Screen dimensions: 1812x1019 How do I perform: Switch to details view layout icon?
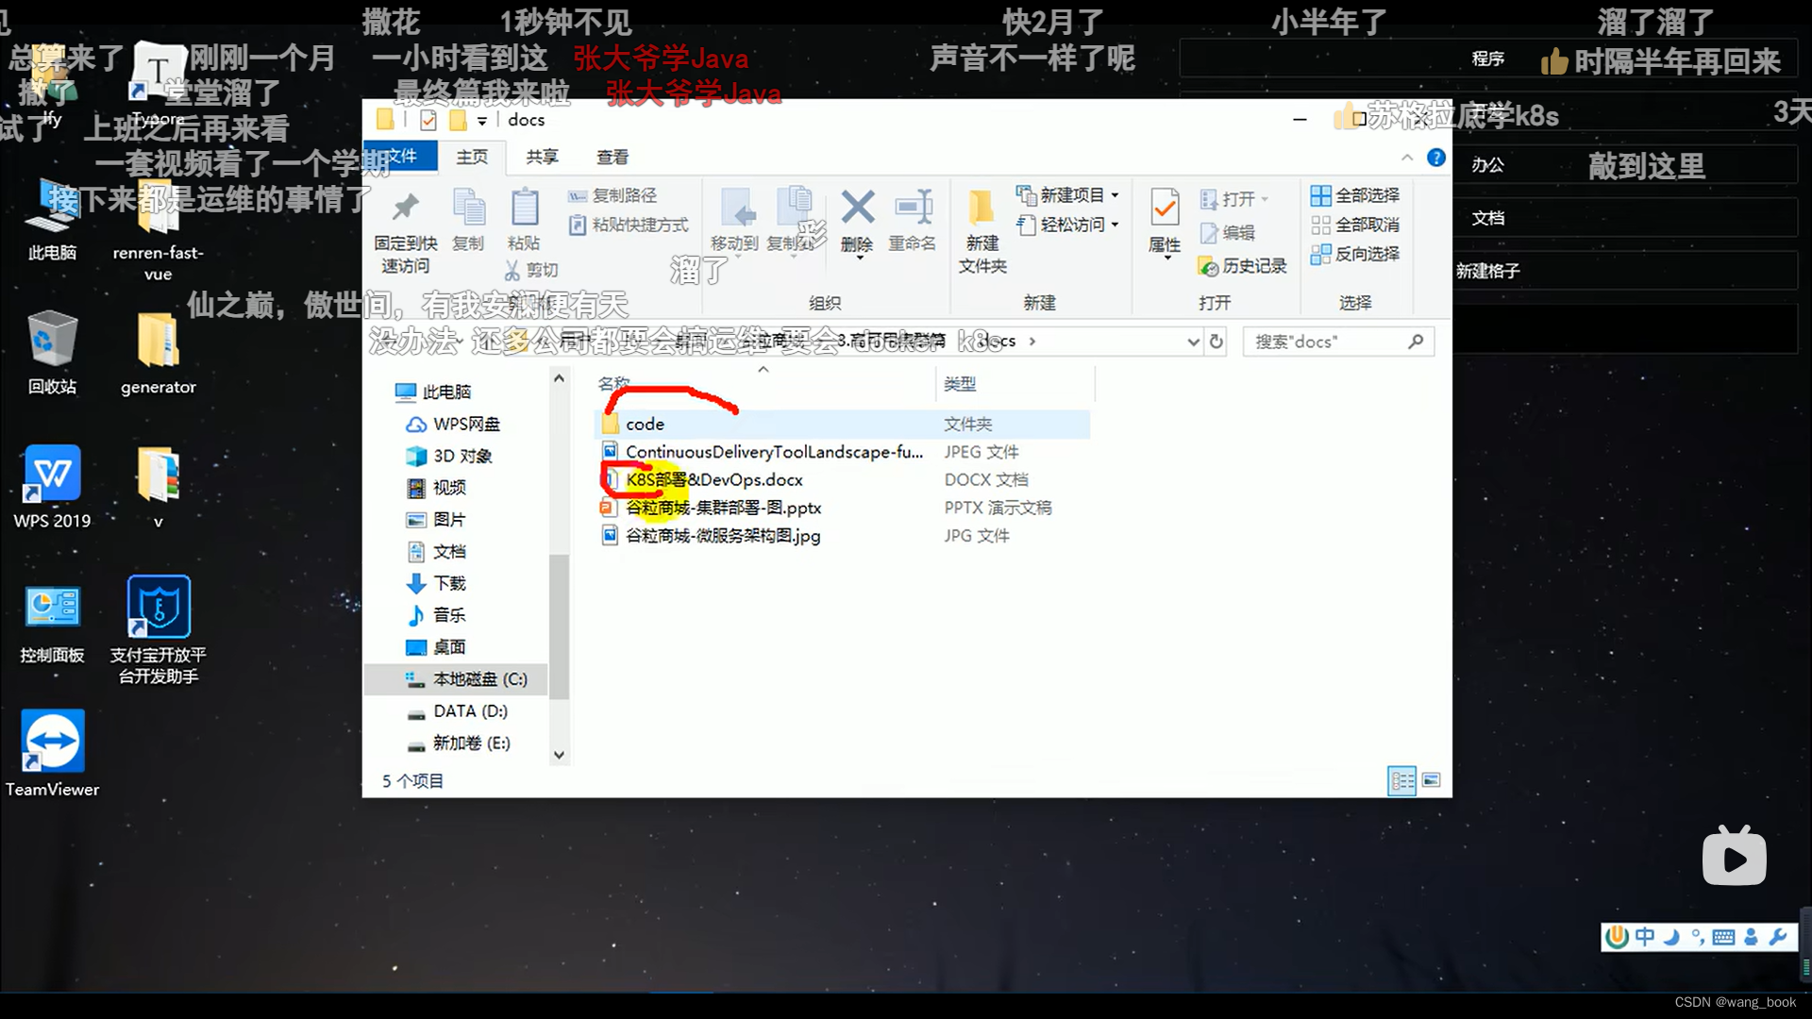(1402, 780)
